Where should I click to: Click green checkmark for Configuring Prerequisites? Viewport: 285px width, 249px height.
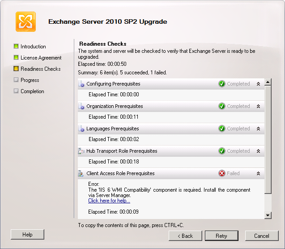tap(222, 84)
